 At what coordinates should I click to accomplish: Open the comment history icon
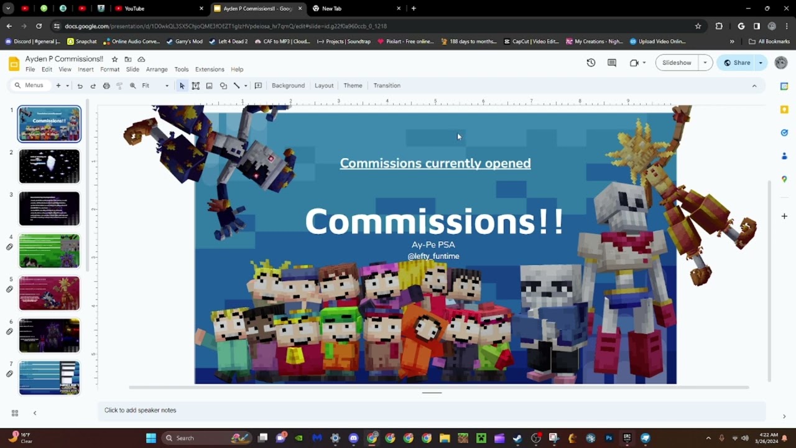point(612,63)
